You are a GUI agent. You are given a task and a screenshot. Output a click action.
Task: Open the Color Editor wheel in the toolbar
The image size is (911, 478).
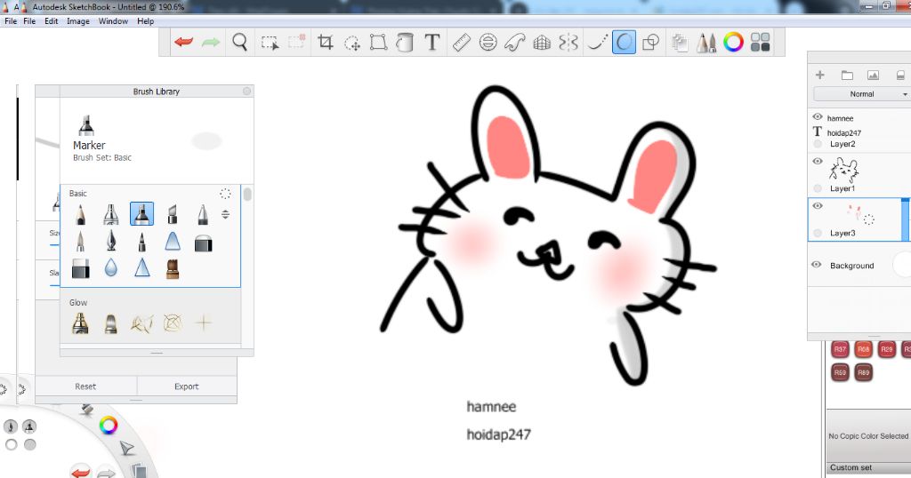(x=733, y=42)
